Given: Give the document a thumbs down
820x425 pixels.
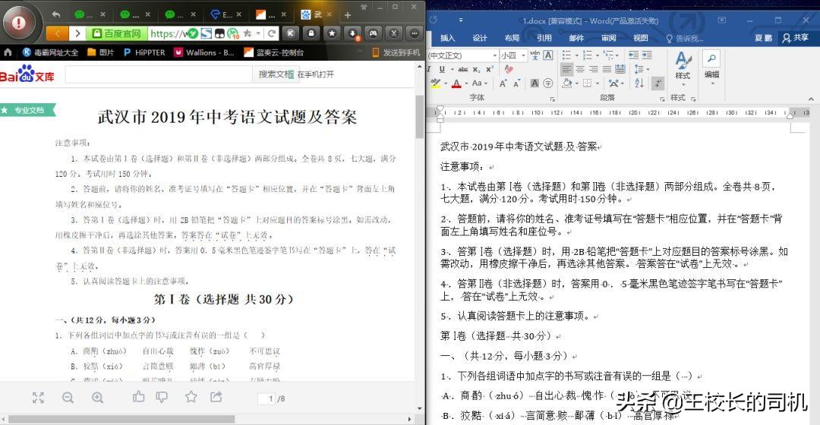Looking at the screenshot, I should pos(162,397).
